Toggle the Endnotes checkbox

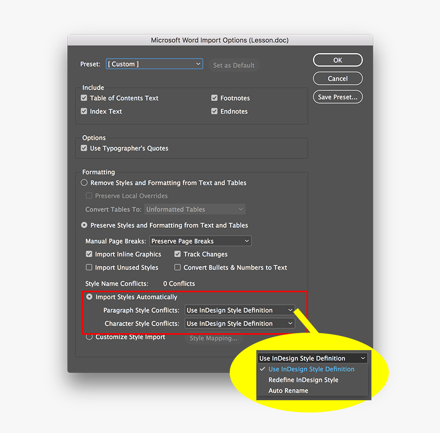pos(214,111)
